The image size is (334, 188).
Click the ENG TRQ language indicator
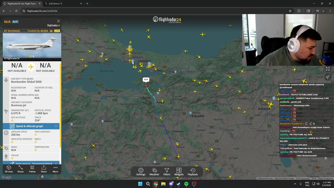click(x=307, y=184)
